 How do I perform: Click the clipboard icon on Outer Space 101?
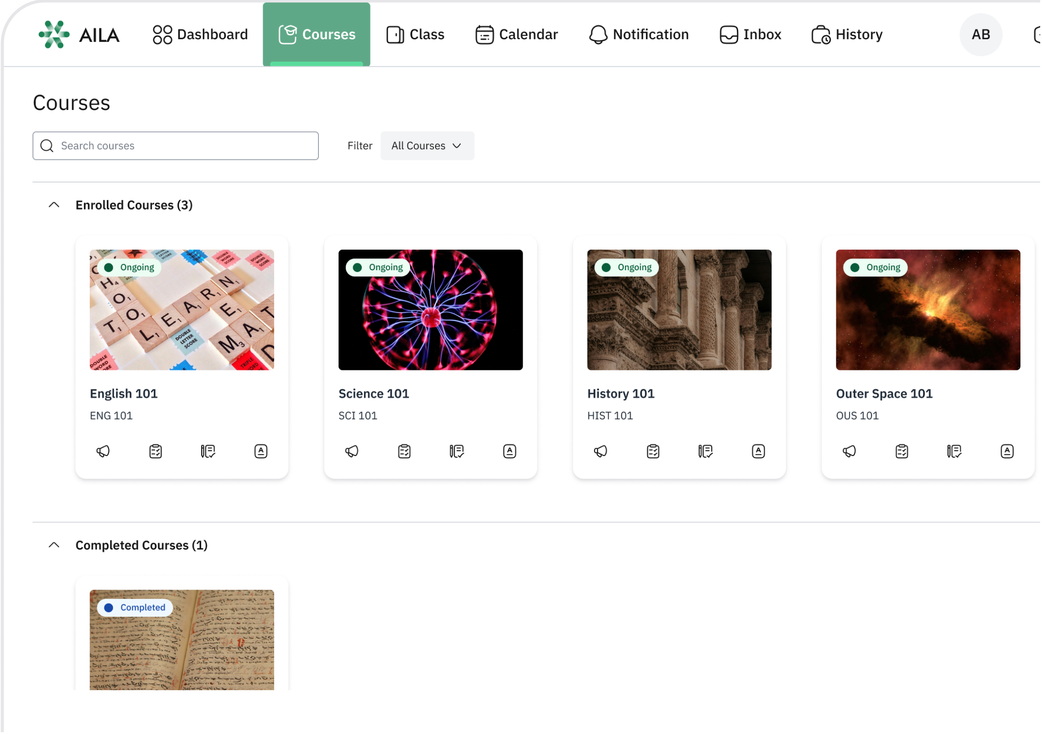[x=901, y=451]
